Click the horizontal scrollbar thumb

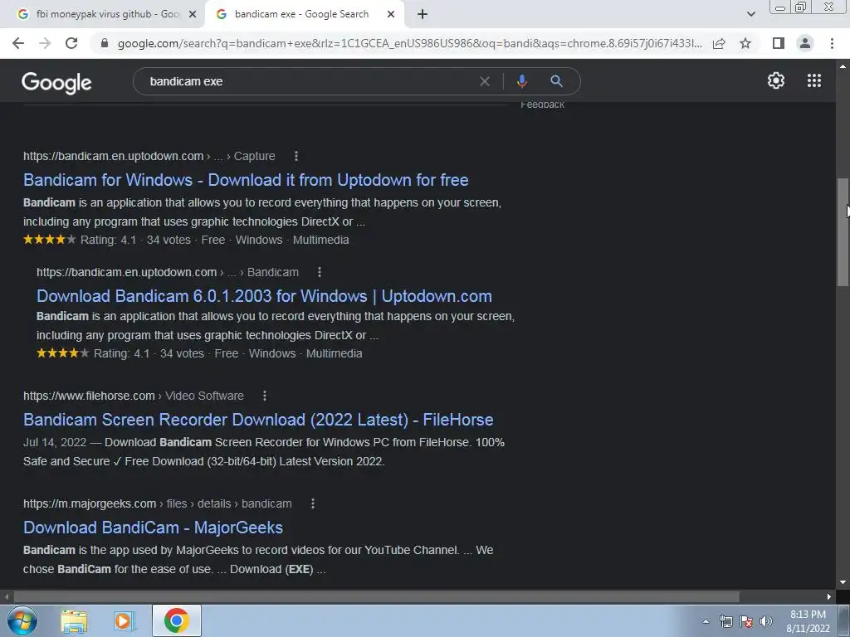click(x=376, y=596)
